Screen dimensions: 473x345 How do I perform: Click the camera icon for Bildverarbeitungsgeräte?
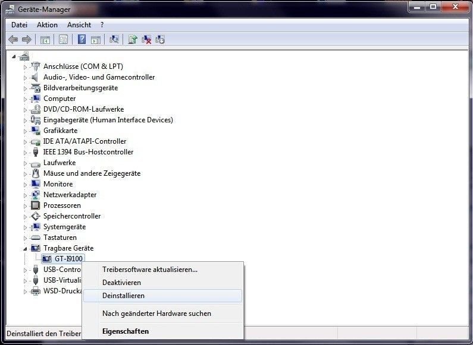36,88
